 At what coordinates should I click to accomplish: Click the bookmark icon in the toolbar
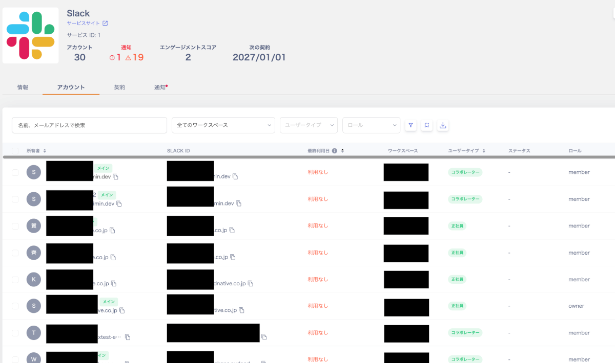[x=426, y=125]
